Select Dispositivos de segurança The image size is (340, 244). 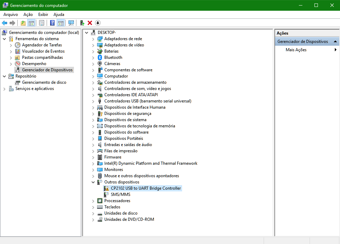(x=128, y=114)
